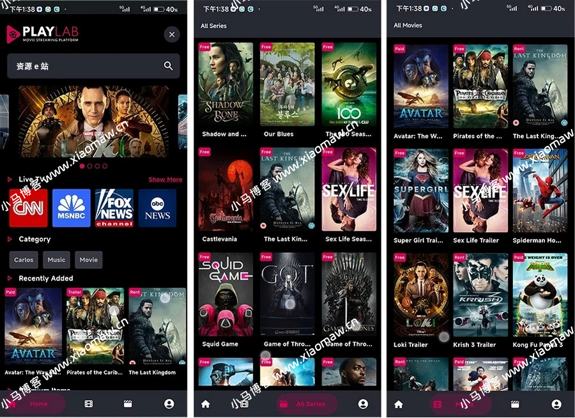575x418 pixels.
Task: Select the active All Series bottom tab
Action: [307, 404]
